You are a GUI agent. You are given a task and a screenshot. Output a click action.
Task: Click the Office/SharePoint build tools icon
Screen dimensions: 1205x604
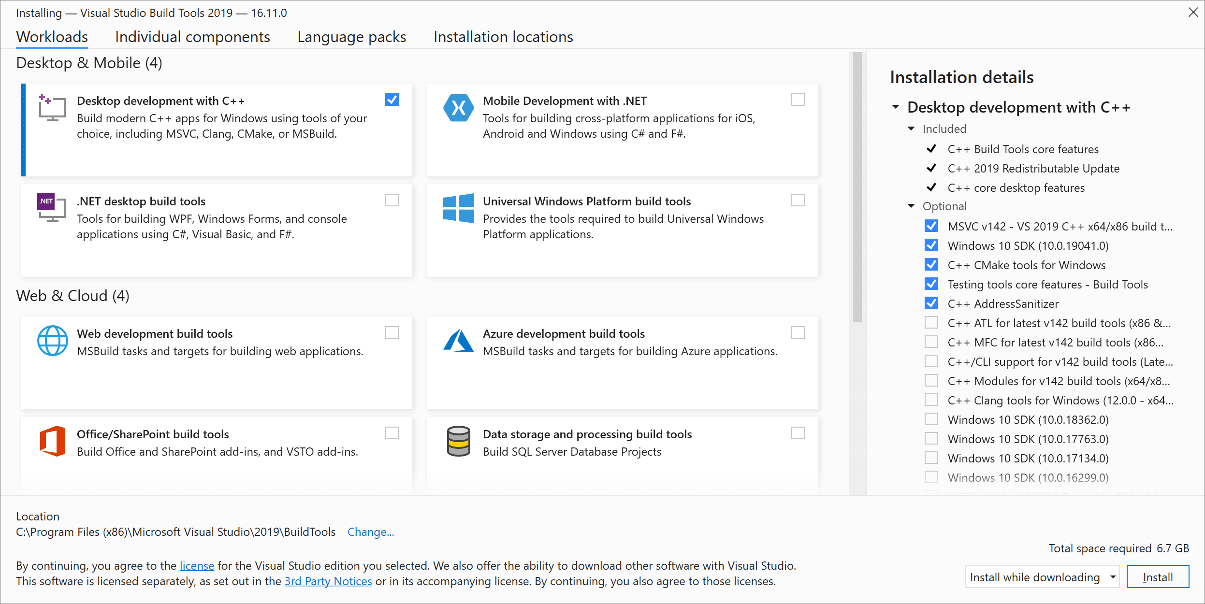coord(52,441)
